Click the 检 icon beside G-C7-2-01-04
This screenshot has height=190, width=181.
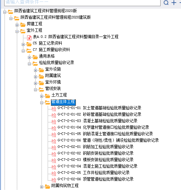click(54, 128)
